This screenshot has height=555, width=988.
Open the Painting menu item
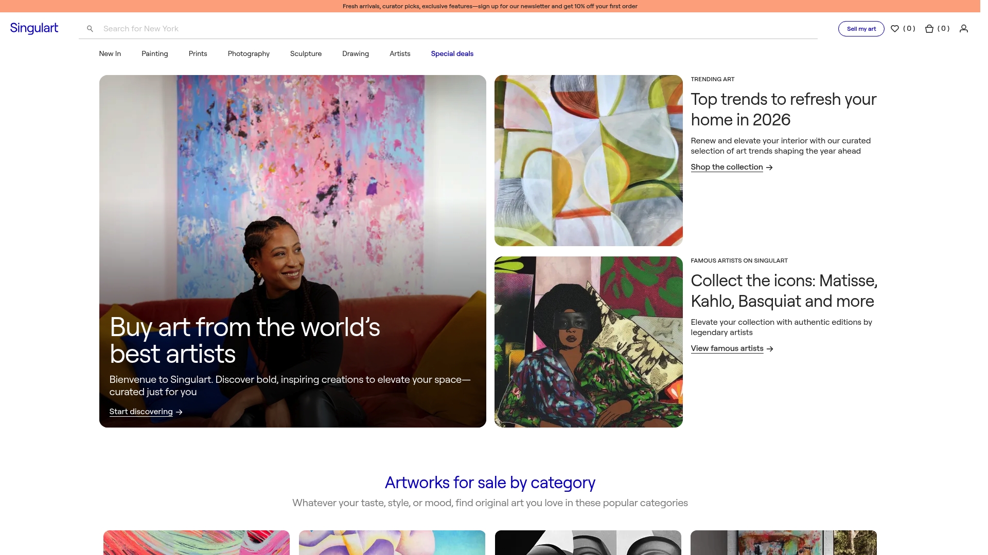154,53
